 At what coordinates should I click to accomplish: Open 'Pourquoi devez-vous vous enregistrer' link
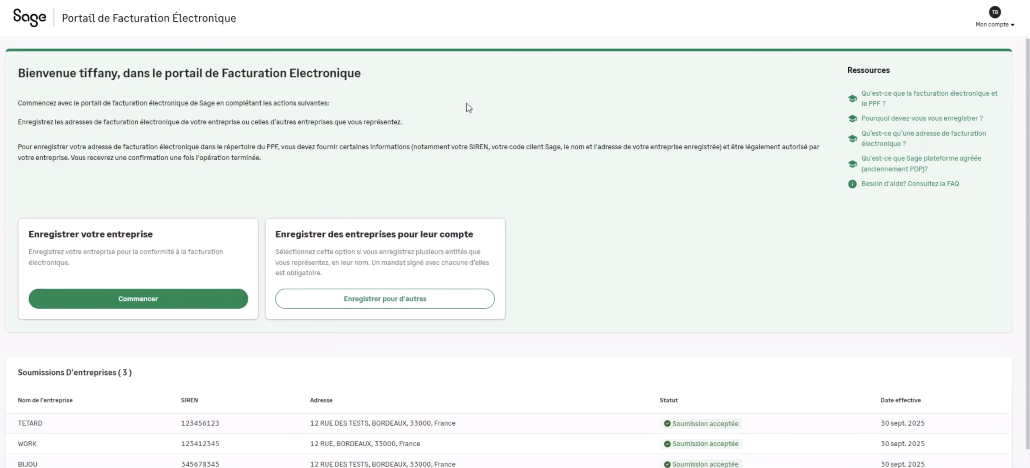921,118
